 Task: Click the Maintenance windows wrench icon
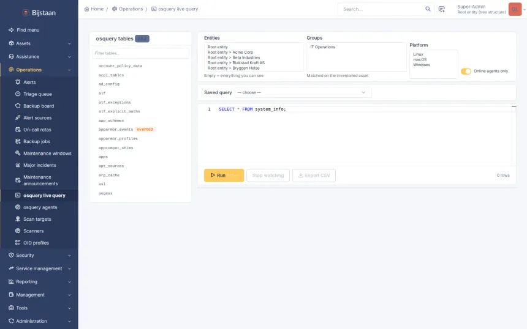pos(18,153)
